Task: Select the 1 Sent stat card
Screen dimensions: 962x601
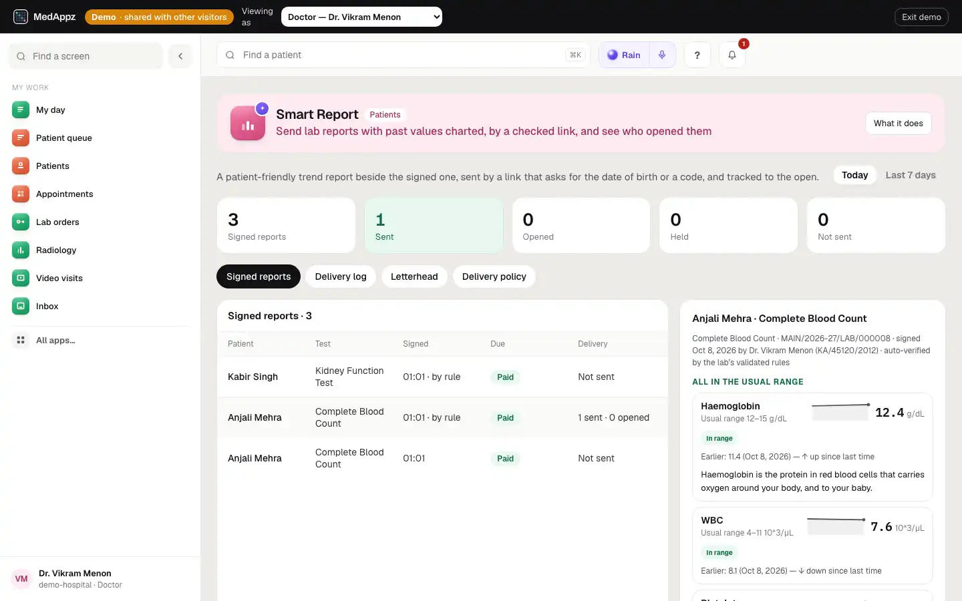Action: [434, 225]
